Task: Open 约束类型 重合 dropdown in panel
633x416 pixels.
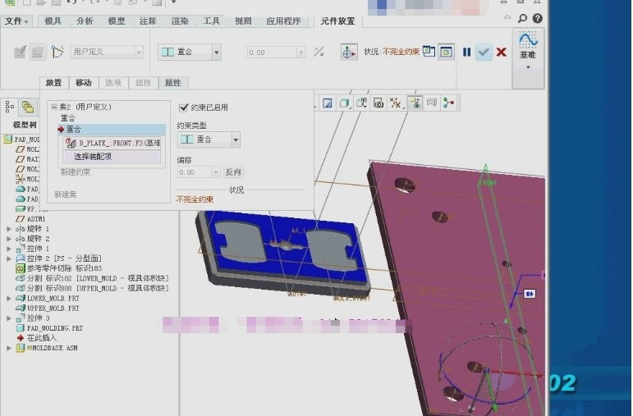Action: coord(236,139)
